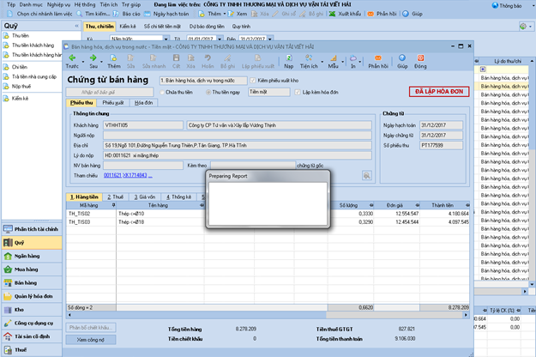Click the Khách hàng code field VTHHTI05
Viewport: 536px width, 357px height.
coord(143,125)
